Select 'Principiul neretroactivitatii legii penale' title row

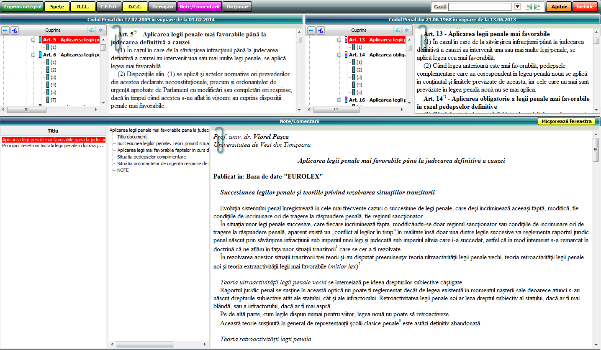[x=52, y=146]
